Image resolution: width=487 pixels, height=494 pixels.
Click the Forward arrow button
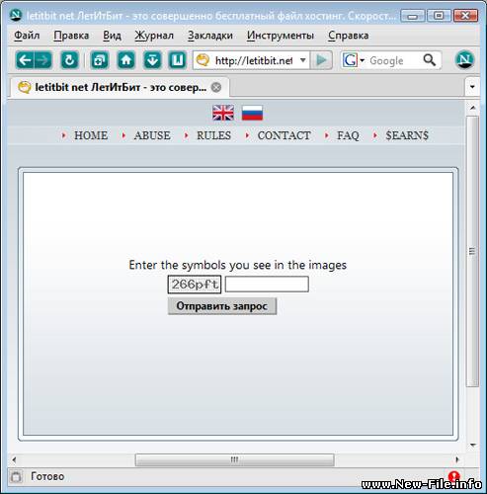tap(42, 60)
